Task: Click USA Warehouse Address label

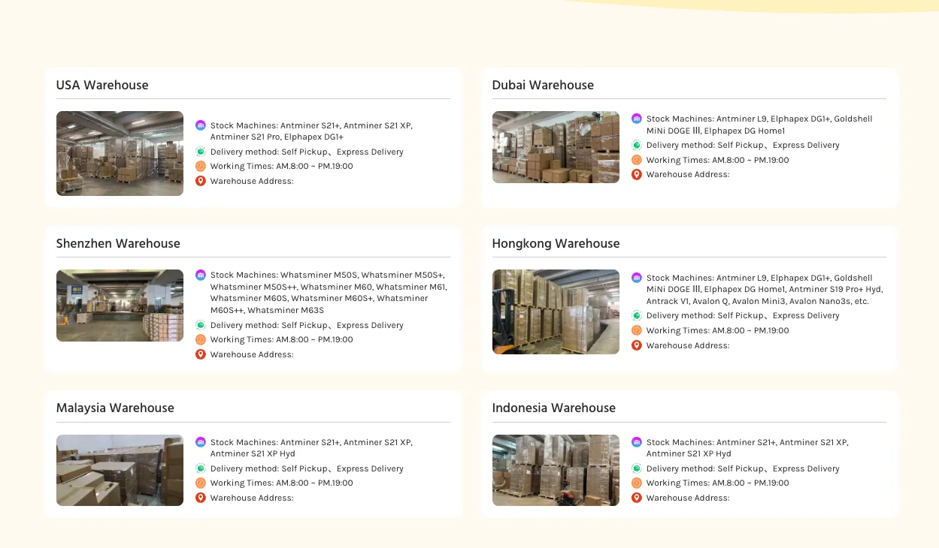Action: (x=252, y=181)
